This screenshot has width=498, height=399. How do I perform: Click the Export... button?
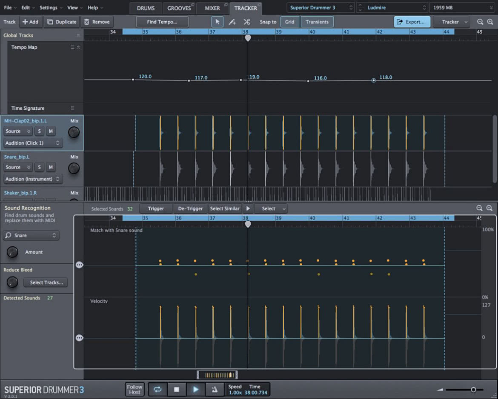pyautogui.click(x=412, y=22)
